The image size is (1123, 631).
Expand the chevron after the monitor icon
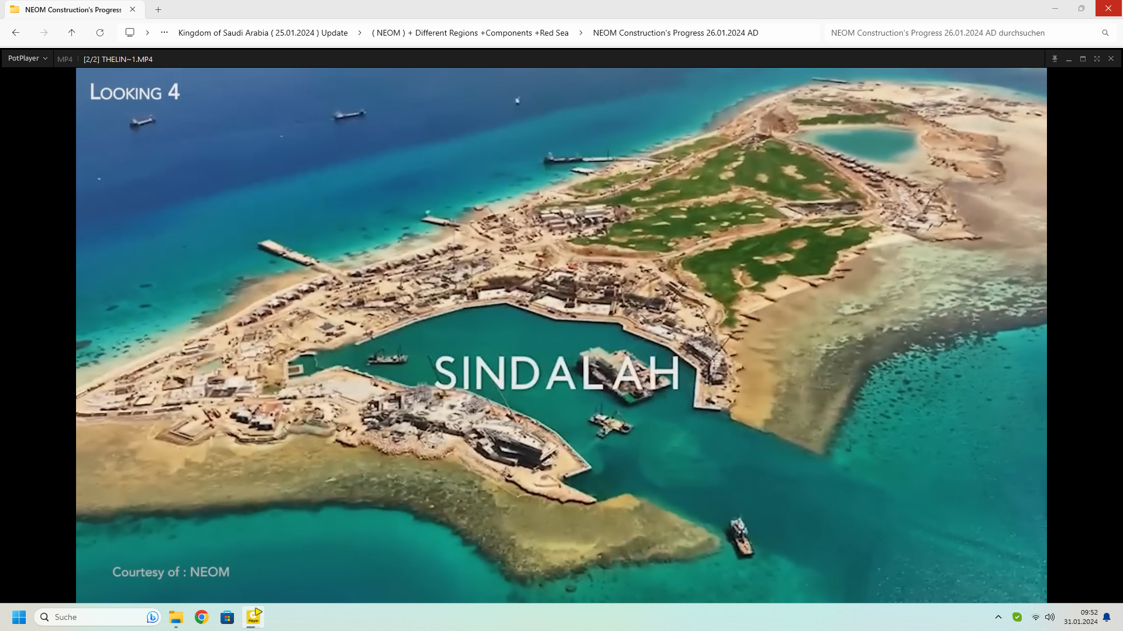click(x=147, y=33)
